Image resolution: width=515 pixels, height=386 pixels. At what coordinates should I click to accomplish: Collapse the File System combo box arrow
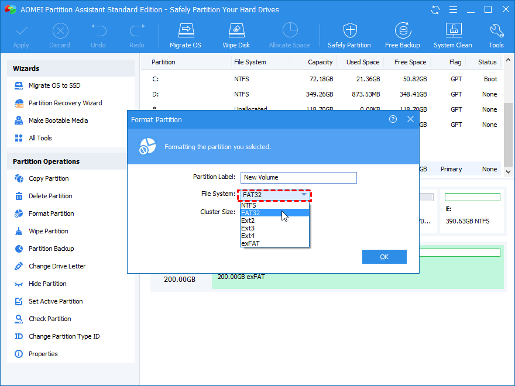304,195
